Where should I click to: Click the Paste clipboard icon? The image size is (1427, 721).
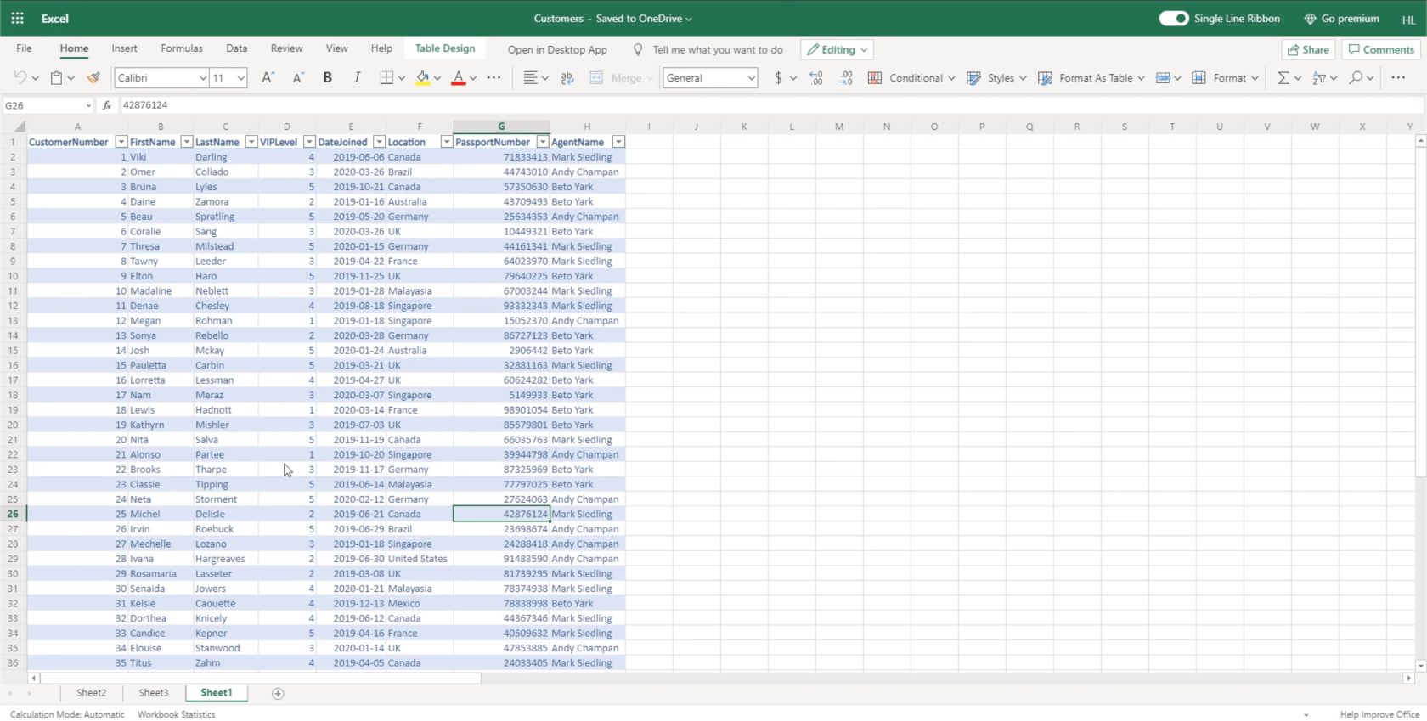(x=56, y=77)
